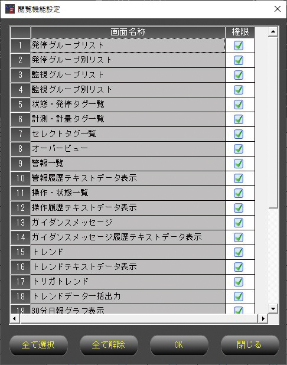Click the vertical scrollbar thumb
The height and width of the screenshot is (365, 287).
(273, 122)
